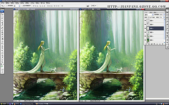Toggle the lock all option in the Layers panel
This screenshot has height=105, width=169.
tap(154, 17)
